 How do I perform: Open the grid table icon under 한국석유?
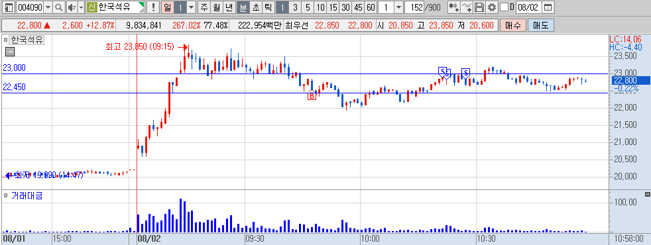point(9,52)
